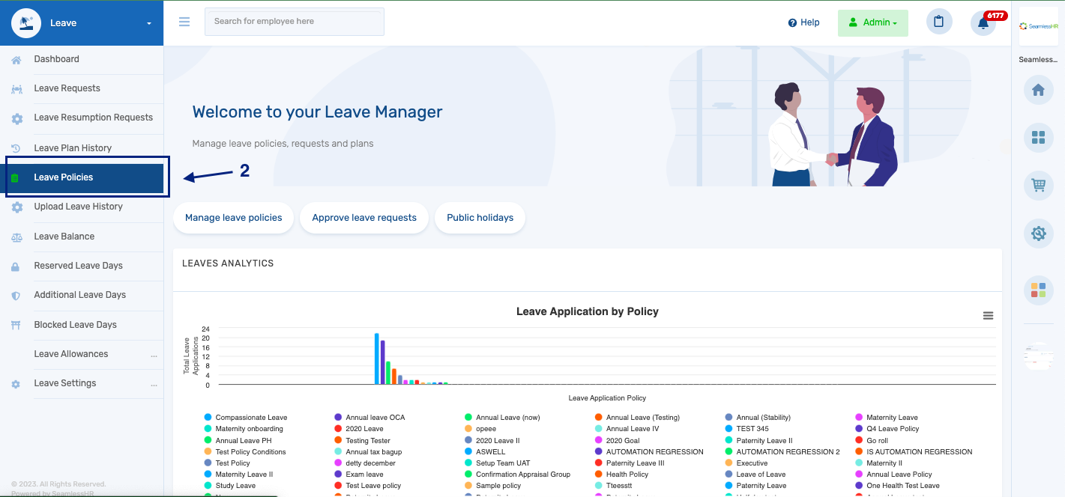Click the Leave Settings gear icon
This screenshot has height=497, width=1065.
16,384
